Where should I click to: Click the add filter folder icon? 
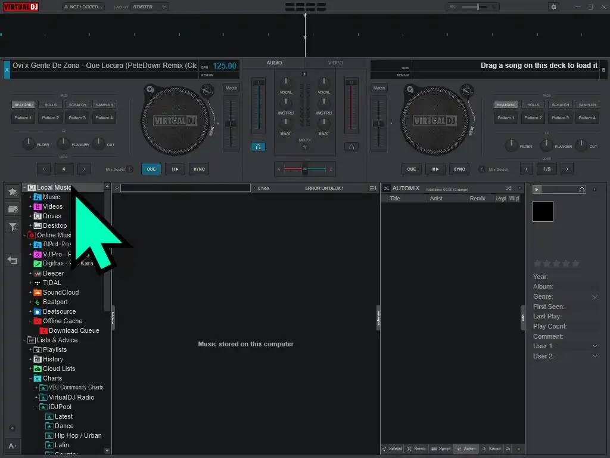click(x=13, y=227)
